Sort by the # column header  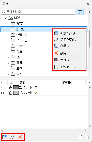(4, 83)
